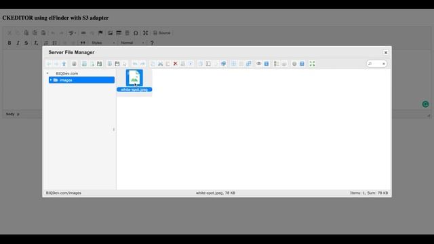This screenshot has width=434, height=244.
Task: Click the Back arrow in file manager toolbar
Action: (x=49, y=64)
